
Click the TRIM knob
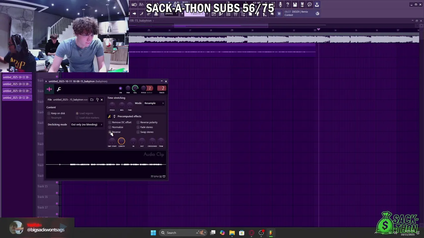[x=161, y=141]
